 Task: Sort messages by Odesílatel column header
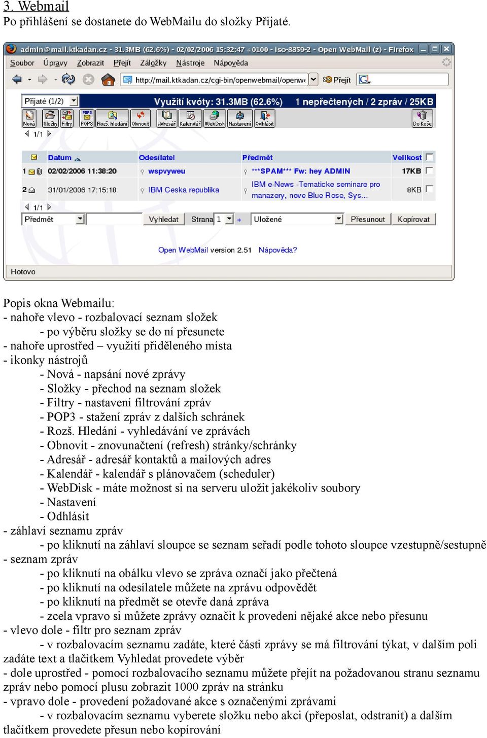157,157
